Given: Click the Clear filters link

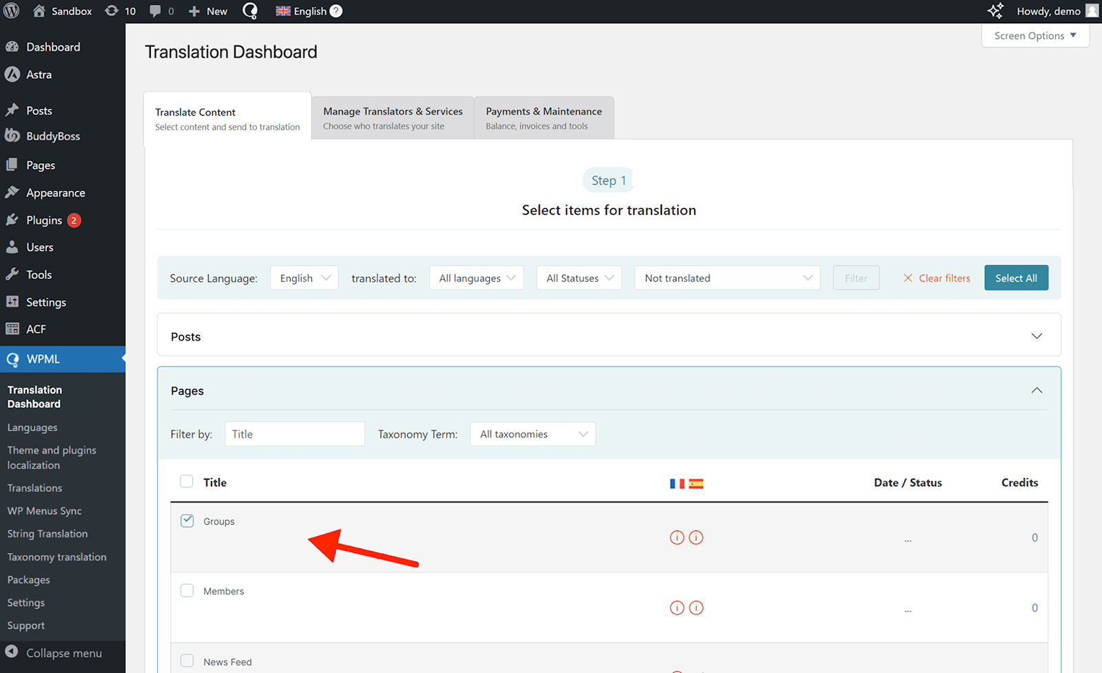Looking at the screenshot, I should click(937, 278).
